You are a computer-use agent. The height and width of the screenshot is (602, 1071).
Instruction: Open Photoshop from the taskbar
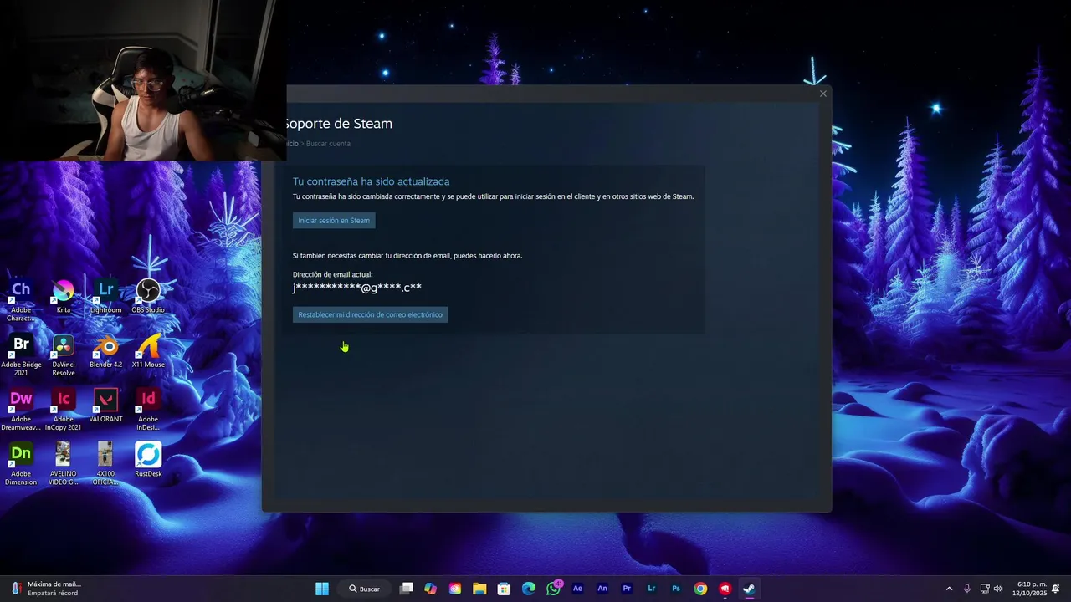tap(676, 589)
